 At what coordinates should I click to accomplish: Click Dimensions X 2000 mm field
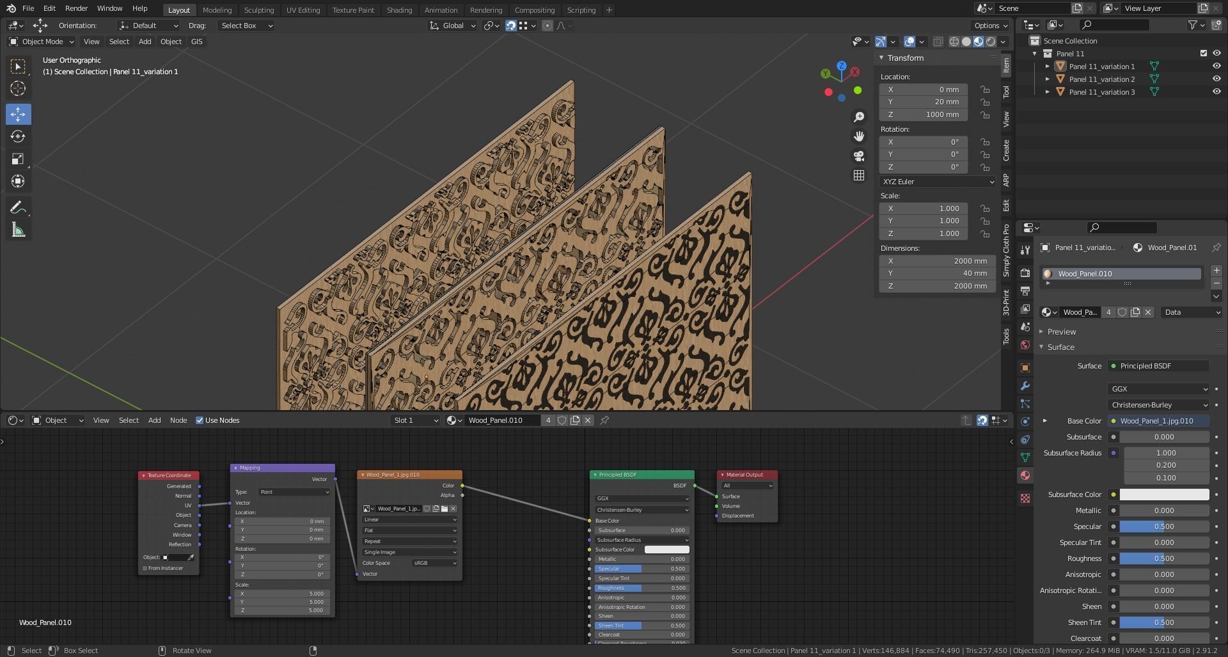point(938,261)
